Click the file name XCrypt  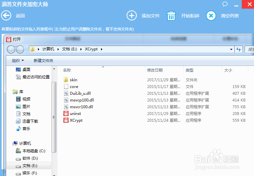click(x=76, y=120)
